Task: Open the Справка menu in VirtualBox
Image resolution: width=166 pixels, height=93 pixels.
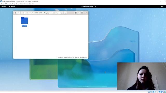Action: (x=32, y=4)
